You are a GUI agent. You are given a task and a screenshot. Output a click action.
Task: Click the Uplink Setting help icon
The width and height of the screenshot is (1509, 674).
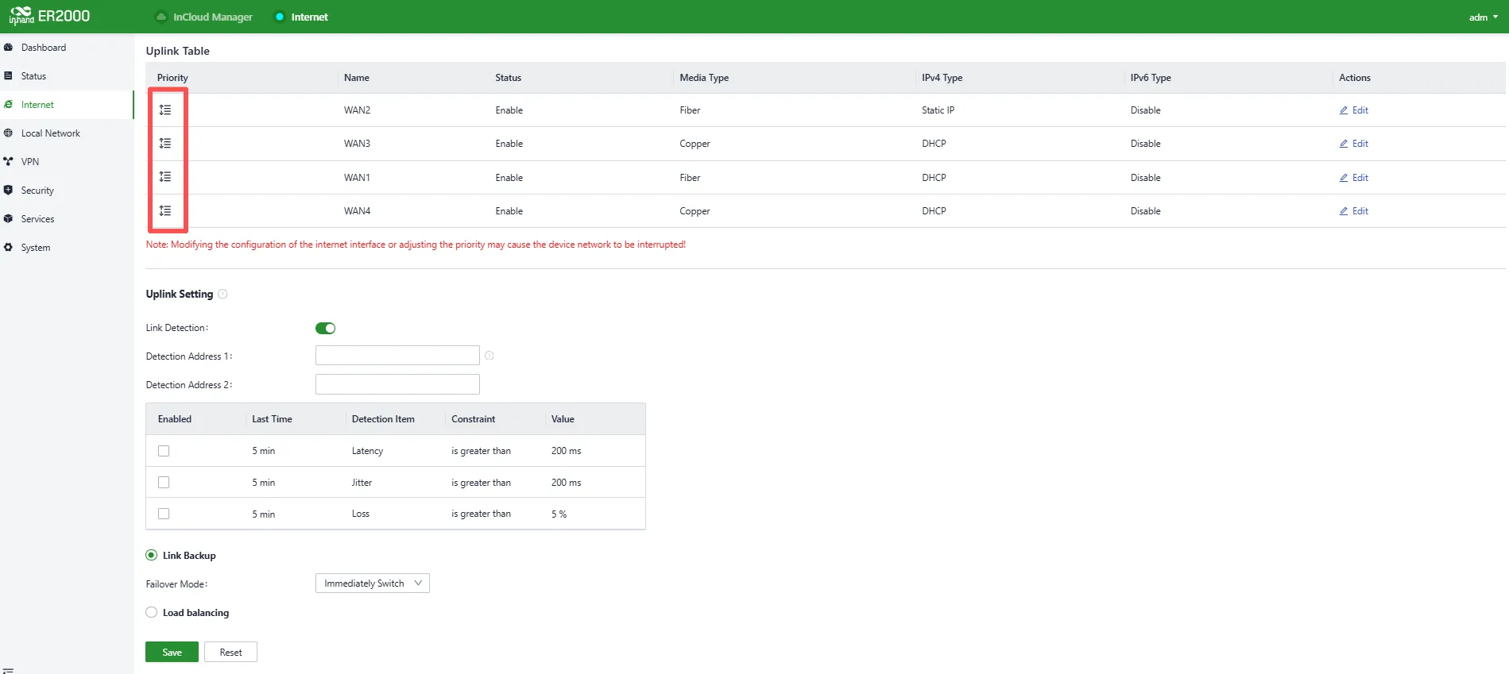[222, 294]
